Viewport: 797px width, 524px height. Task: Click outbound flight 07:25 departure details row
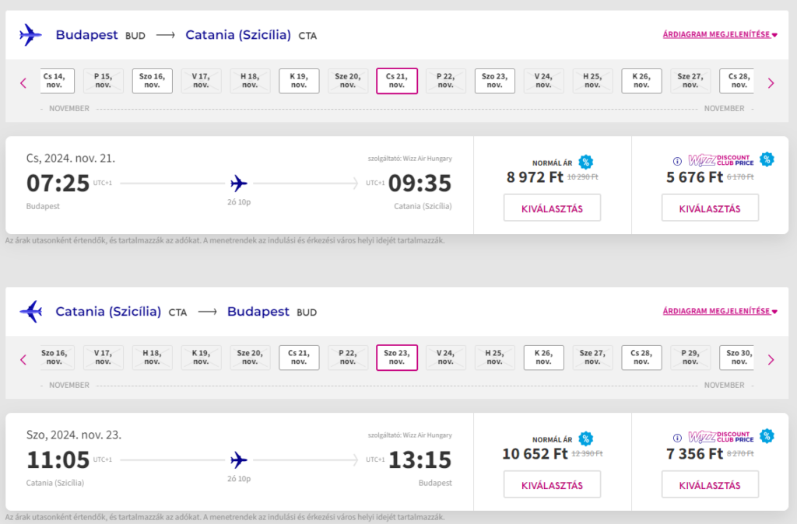pos(239,185)
